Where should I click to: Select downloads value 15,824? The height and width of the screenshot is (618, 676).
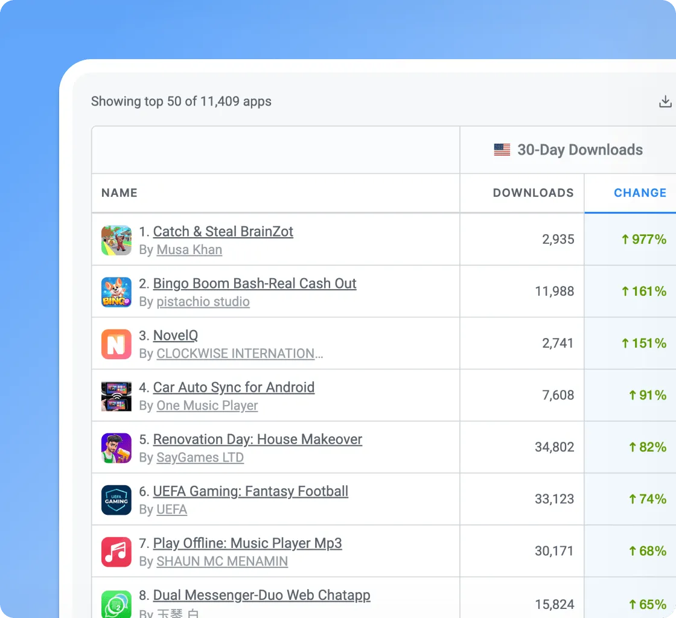pos(555,605)
